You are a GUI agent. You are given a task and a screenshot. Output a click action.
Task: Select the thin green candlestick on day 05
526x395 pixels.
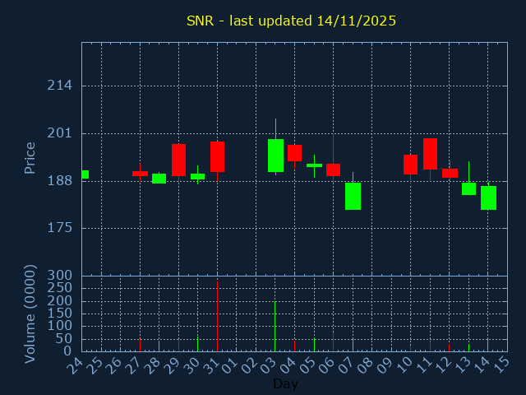(314, 165)
